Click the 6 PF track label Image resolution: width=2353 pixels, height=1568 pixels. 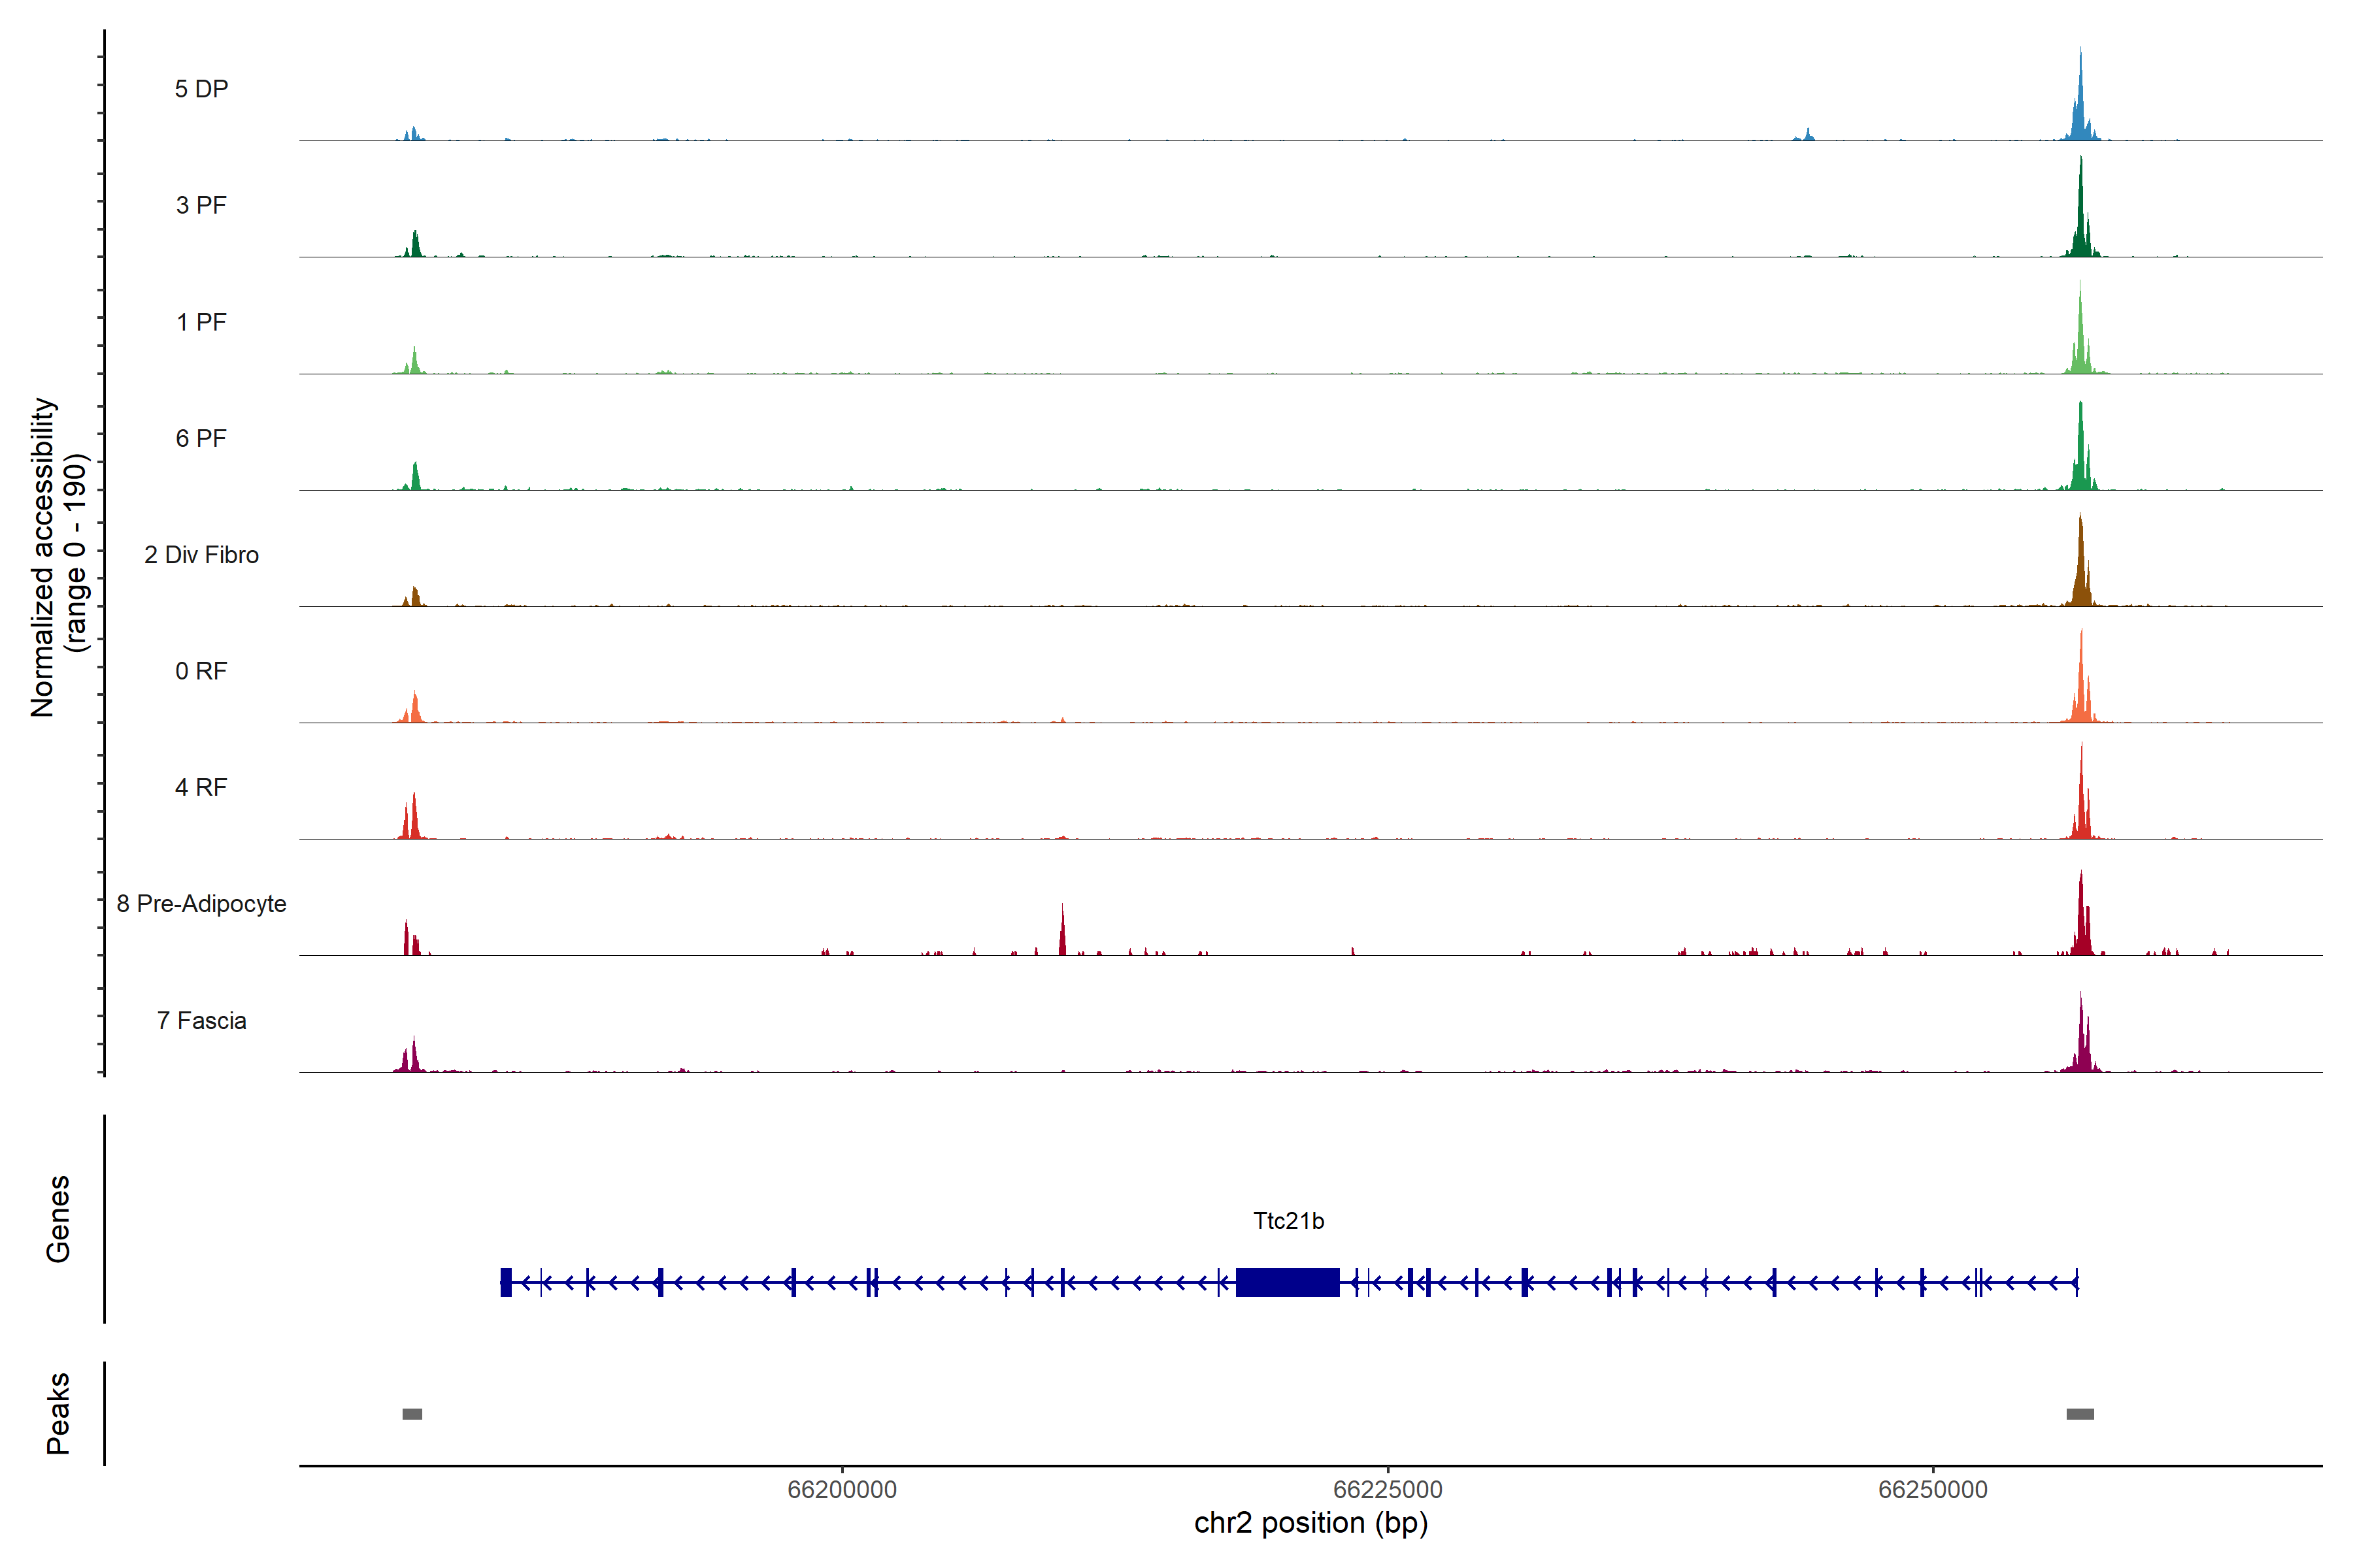click(201, 438)
